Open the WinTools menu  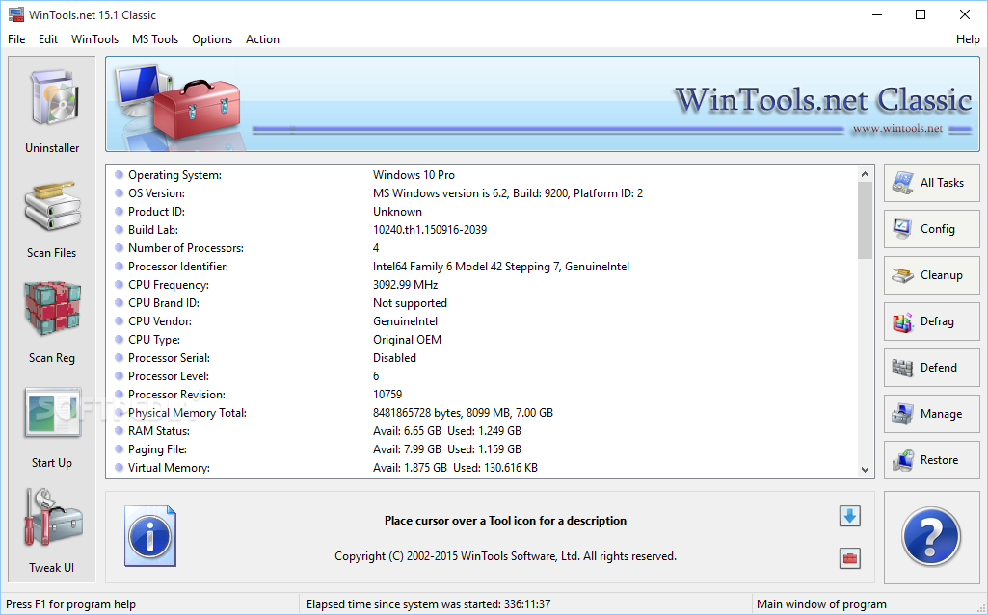point(94,39)
